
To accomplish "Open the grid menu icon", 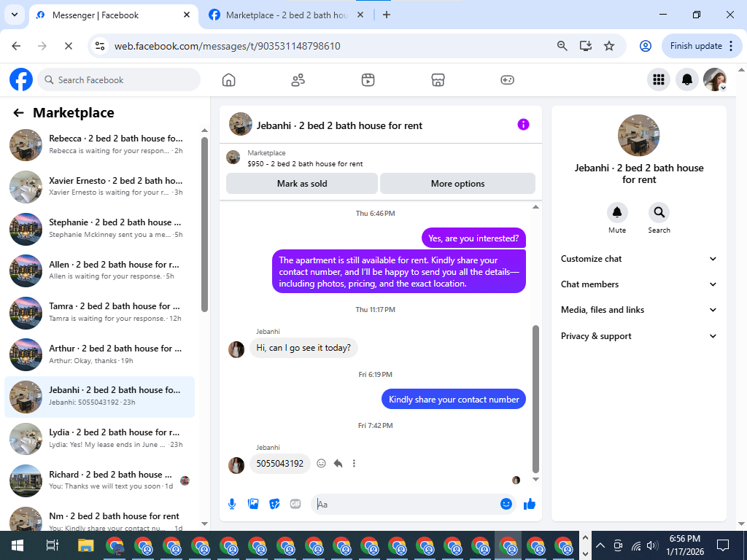I will (x=659, y=79).
